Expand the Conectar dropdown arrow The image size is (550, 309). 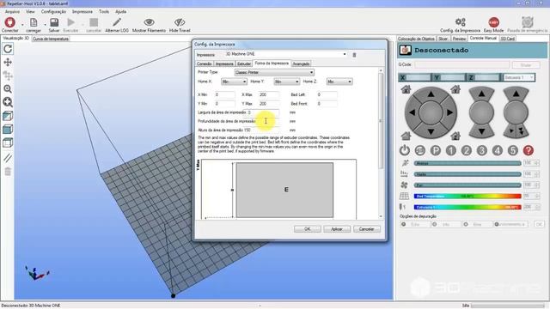click(22, 25)
